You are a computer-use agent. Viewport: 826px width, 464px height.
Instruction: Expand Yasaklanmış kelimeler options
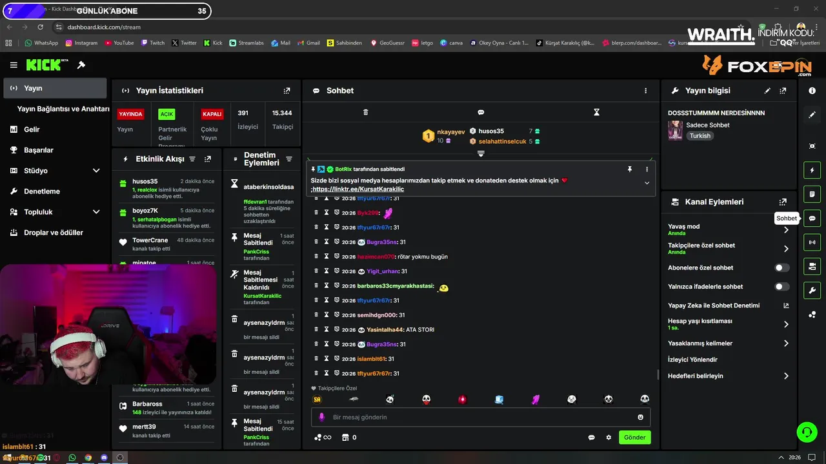[x=786, y=343]
